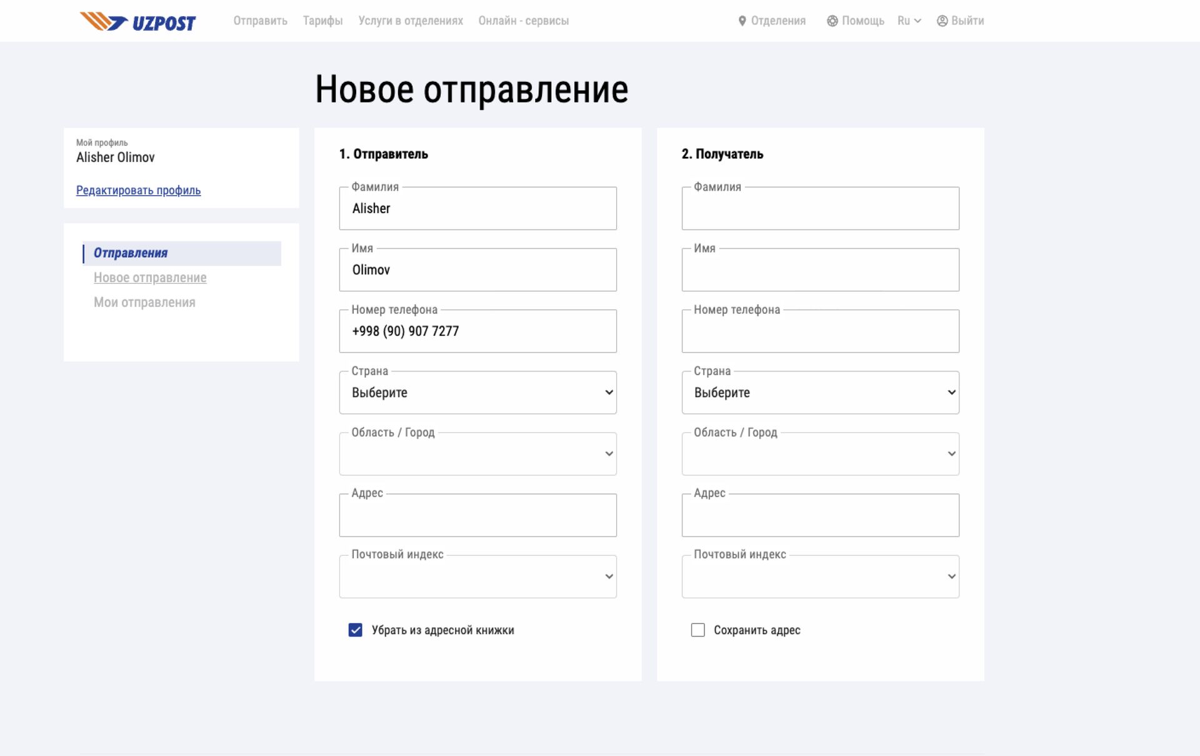This screenshot has height=756, width=1200.
Task: Open recipient Область / Город dropdown
Action: point(820,453)
